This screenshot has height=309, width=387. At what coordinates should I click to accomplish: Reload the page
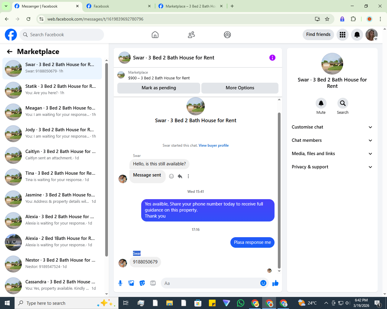pyautogui.click(x=28, y=19)
